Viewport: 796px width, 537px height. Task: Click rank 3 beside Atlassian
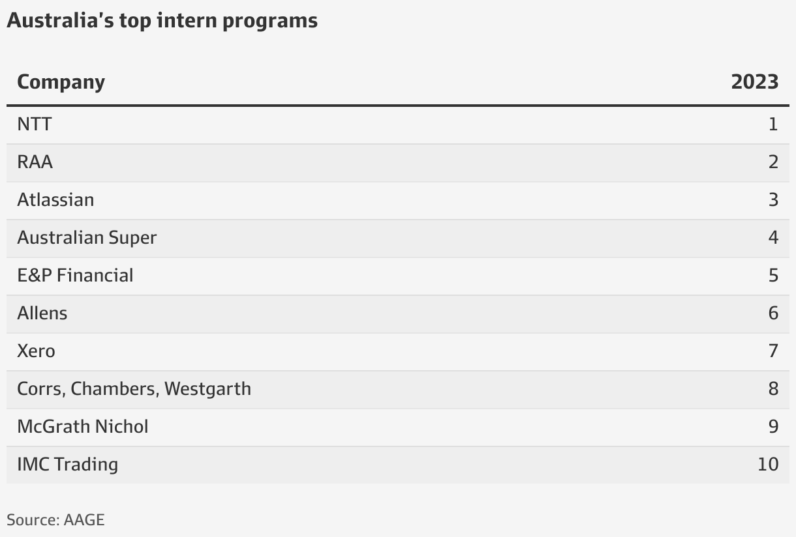click(773, 199)
